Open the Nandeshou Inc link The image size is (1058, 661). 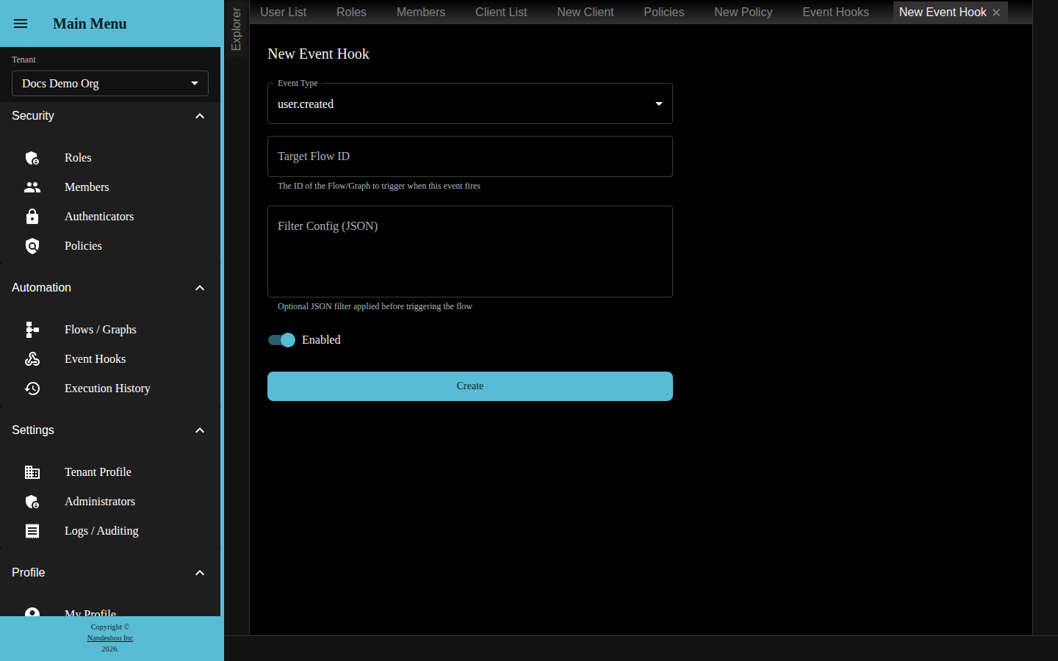click(x=110, y=638)
